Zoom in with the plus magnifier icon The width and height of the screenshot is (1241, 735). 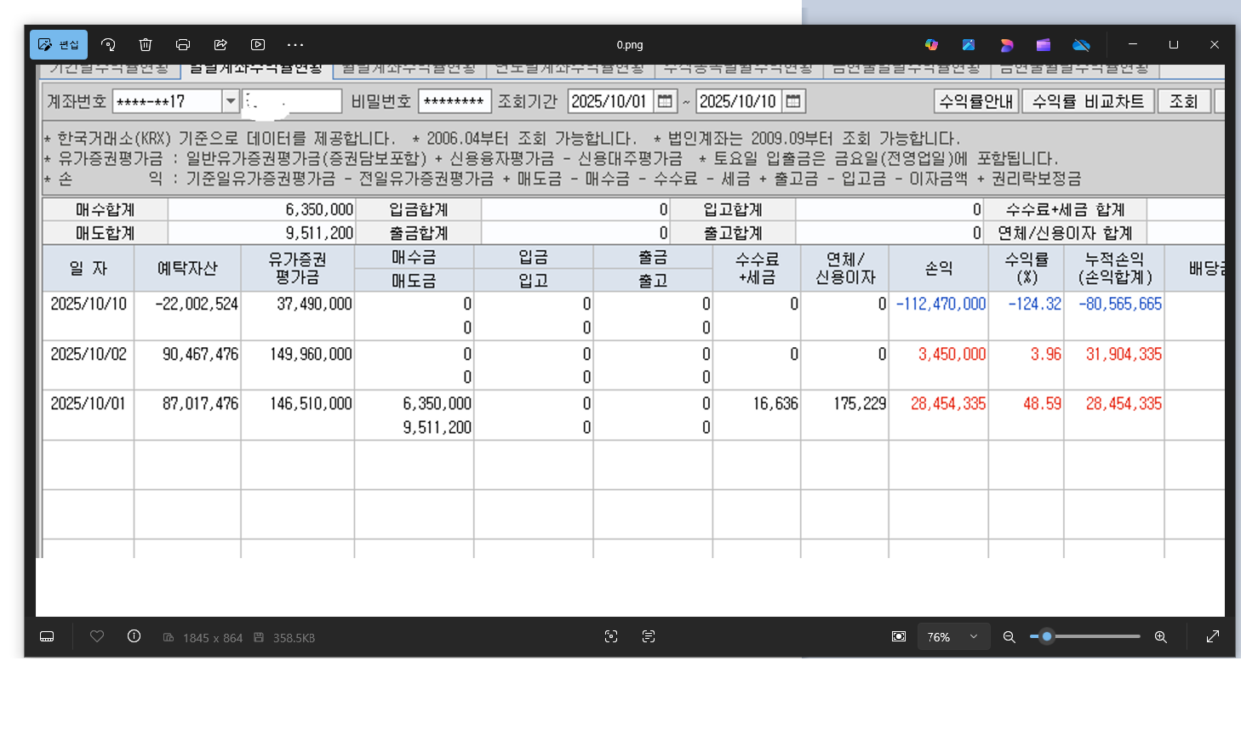point(1160,636)
